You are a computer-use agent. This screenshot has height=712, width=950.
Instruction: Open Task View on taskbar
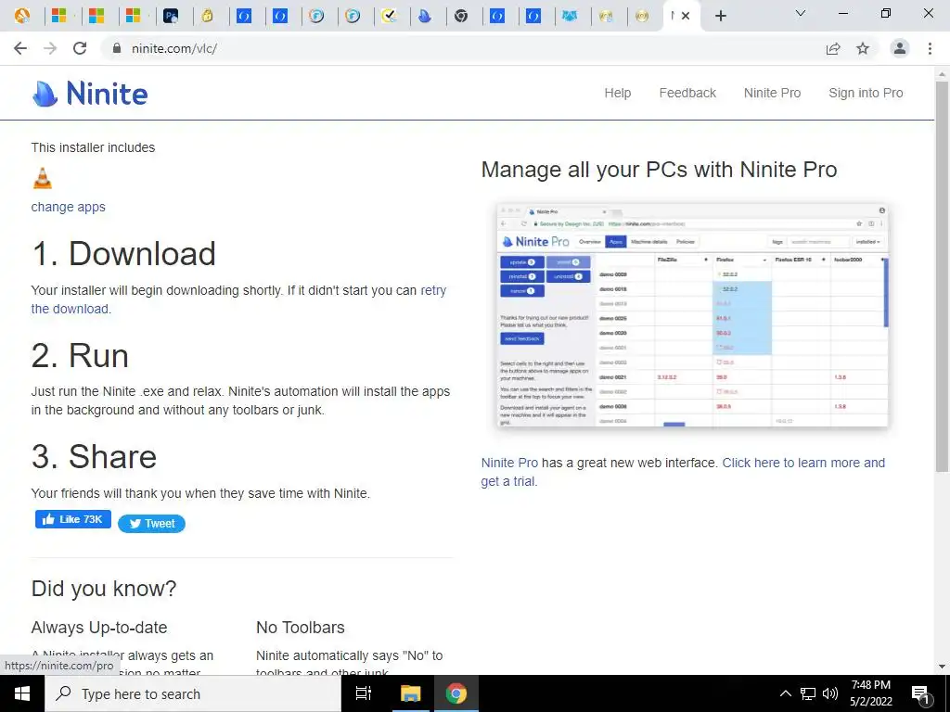pos(364,693)
